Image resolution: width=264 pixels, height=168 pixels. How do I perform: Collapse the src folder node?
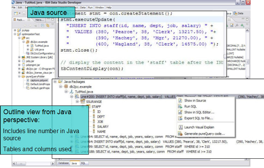coord(19,38)
